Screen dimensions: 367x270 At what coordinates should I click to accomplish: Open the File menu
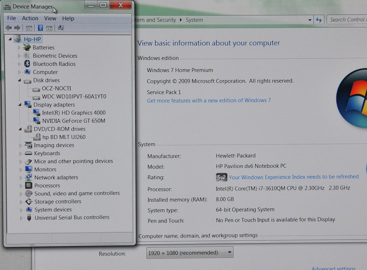tap(11, 18)
